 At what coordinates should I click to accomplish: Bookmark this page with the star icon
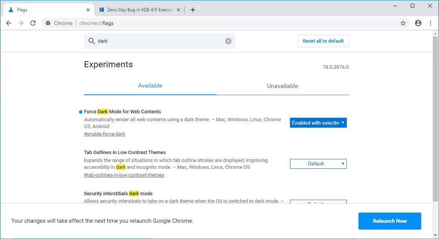tap(403, 23)
